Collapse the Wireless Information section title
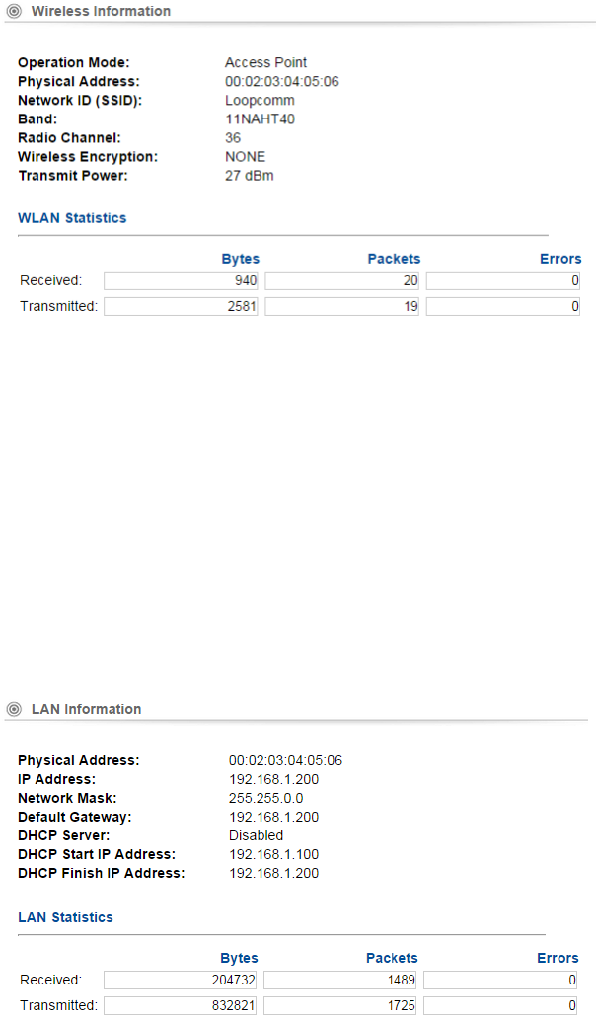The width and height of the screenshot is (596, 1023). (x=101, y=12)
